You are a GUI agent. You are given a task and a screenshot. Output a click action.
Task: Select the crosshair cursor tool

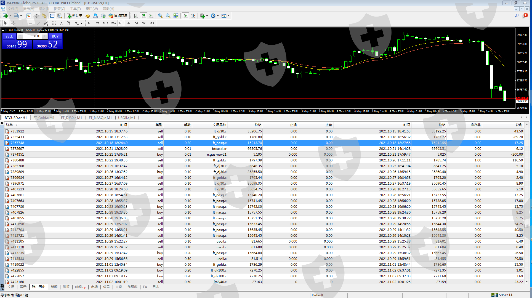[x=13, y=23]
